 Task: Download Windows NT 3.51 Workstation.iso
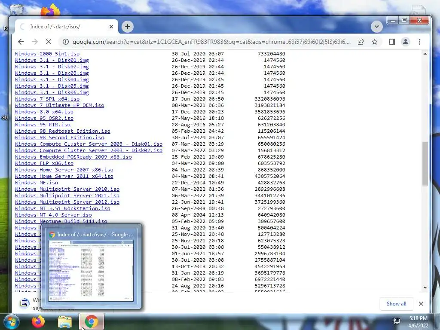[x=63, y=208]
